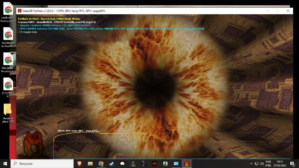The width and height of the screenshot is (299, 168).
Task: Expand the hidden system tray icons chevron
Action: pyautogui.click(x=251, y=163)
